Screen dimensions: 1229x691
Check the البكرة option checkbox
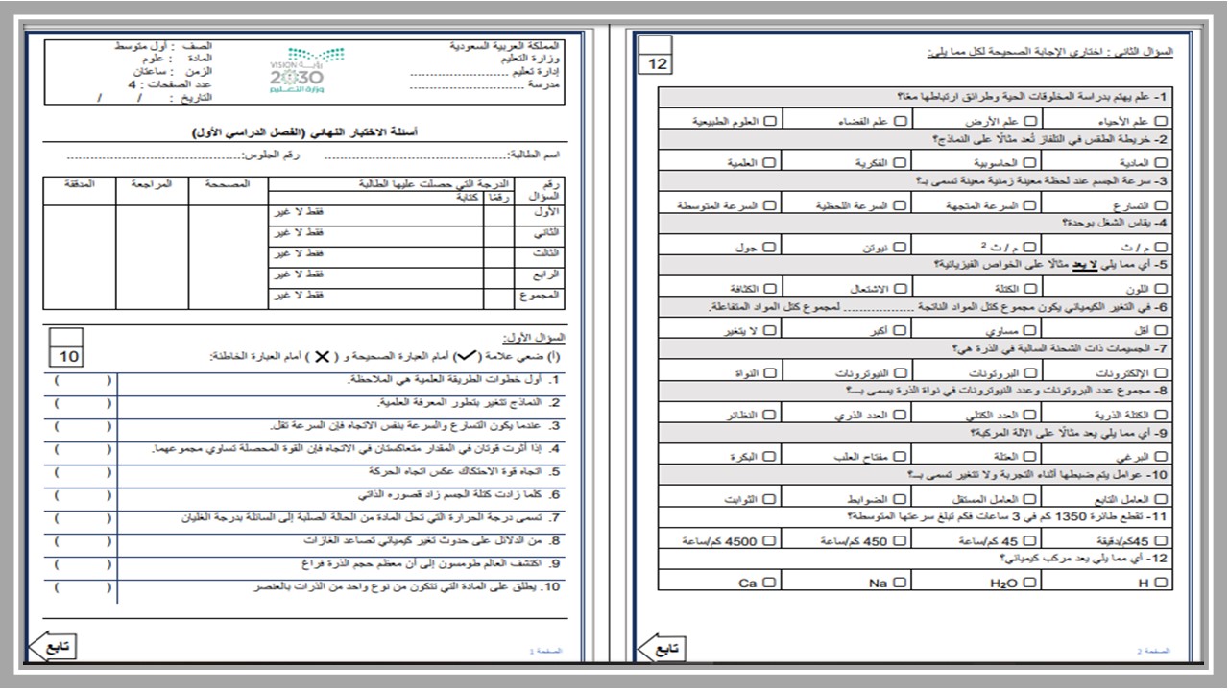(x=770, y=457)
